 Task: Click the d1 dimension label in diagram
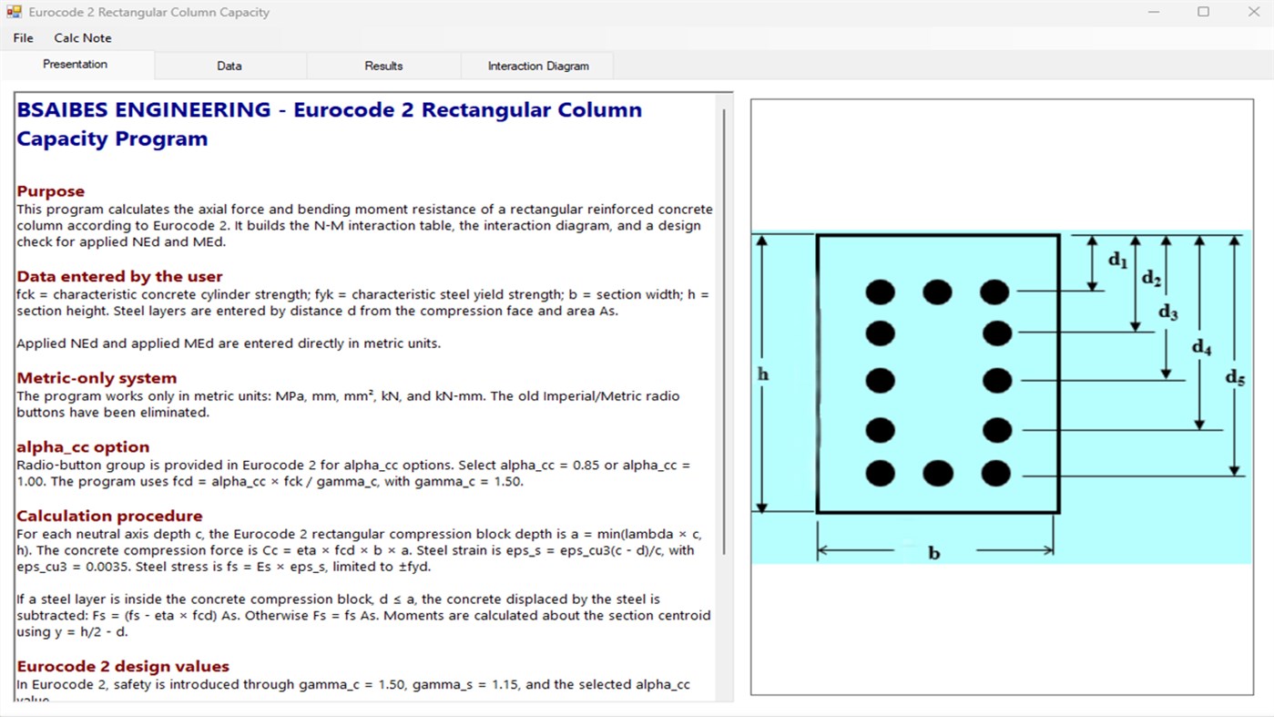click(1118, 261)
